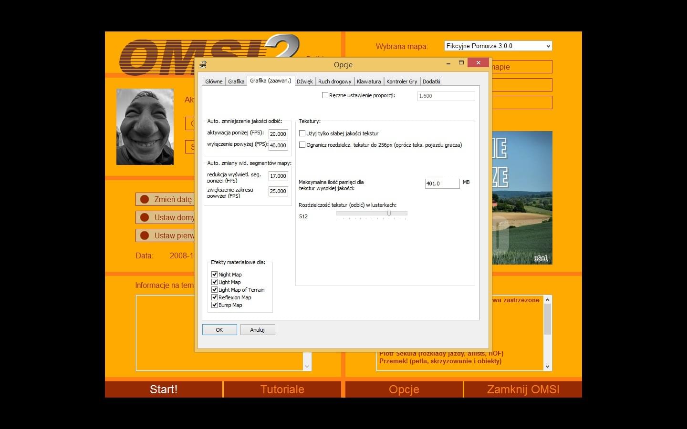Click the mirror texture resolution slider
This screenshot has height=429, width=687.
pyautogui.click(x=372, y=214)
